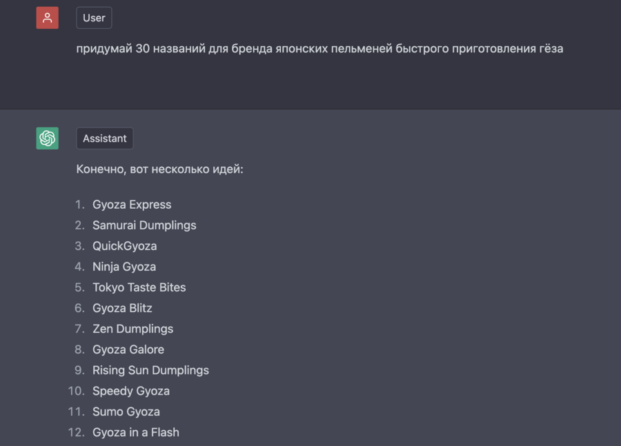
Task: Click the Assistant role label
Action: 104,139
